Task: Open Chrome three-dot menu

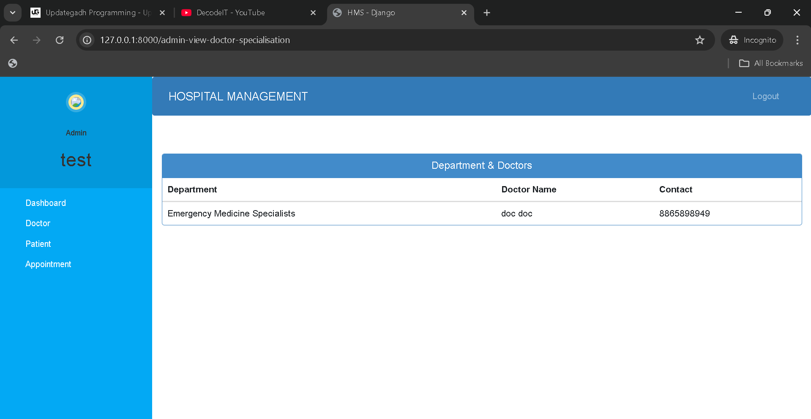Action: click(x=797, y=40)
